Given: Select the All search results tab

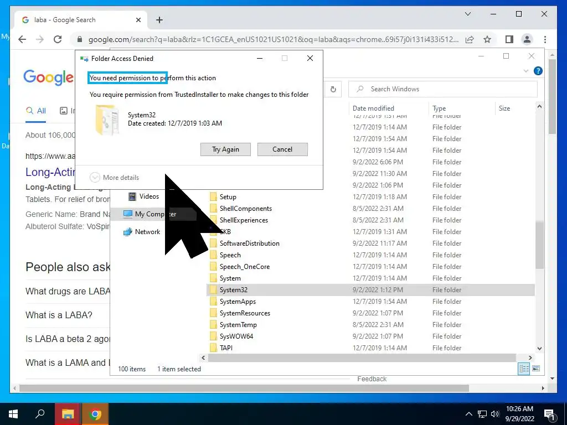Looking at the screenshot, I should (36, 111).
